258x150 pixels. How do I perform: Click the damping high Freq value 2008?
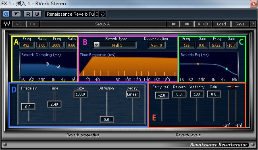coord(56,45)
